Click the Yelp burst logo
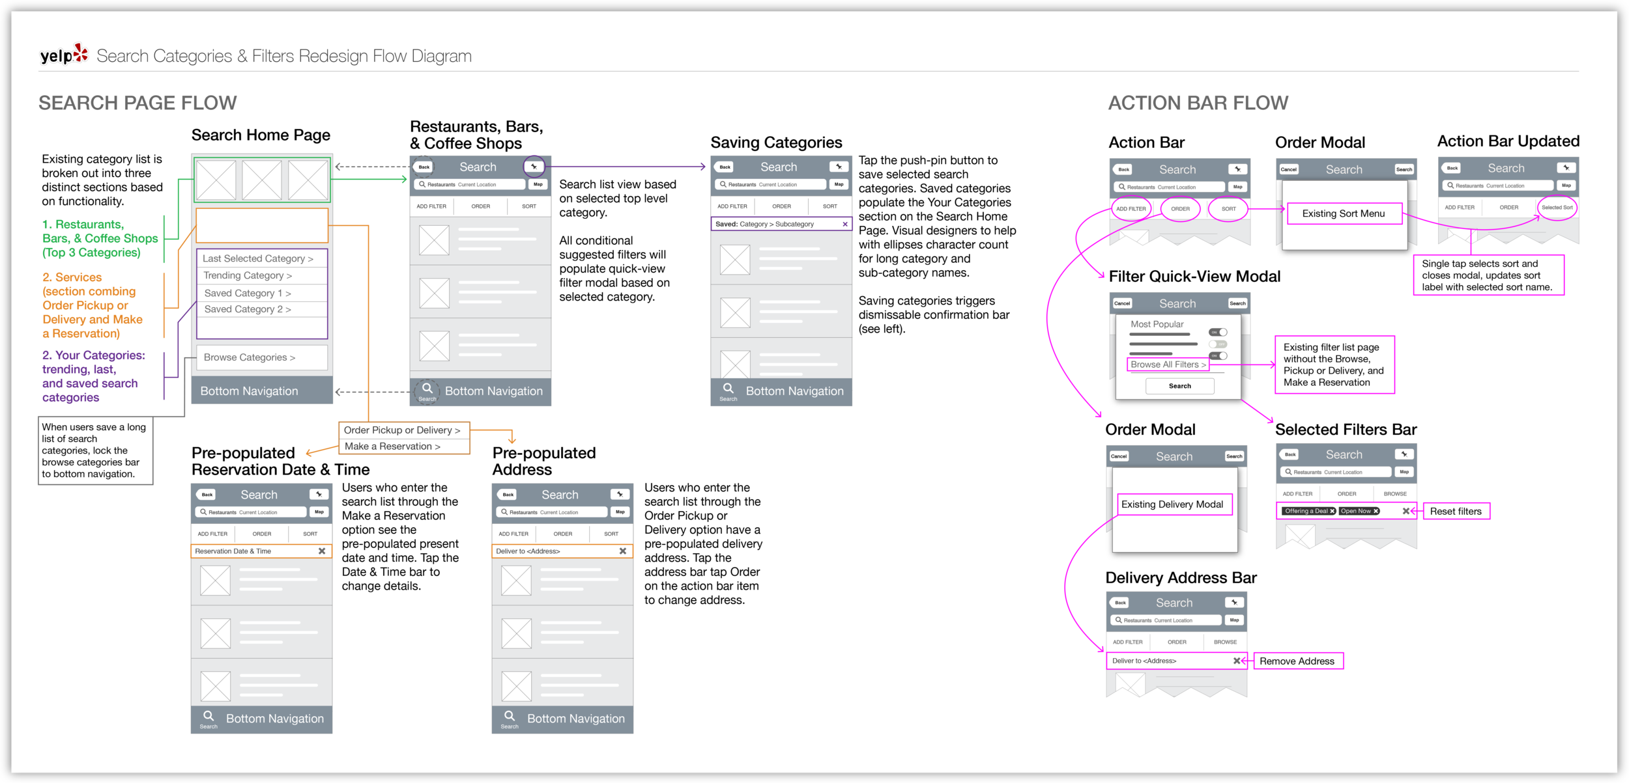Screen dimensions: 1629x783 [x=81, y=53]
